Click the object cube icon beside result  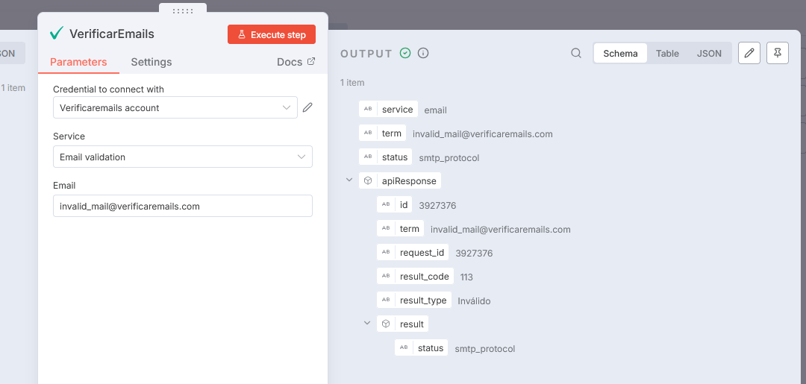tap(386, 324)
